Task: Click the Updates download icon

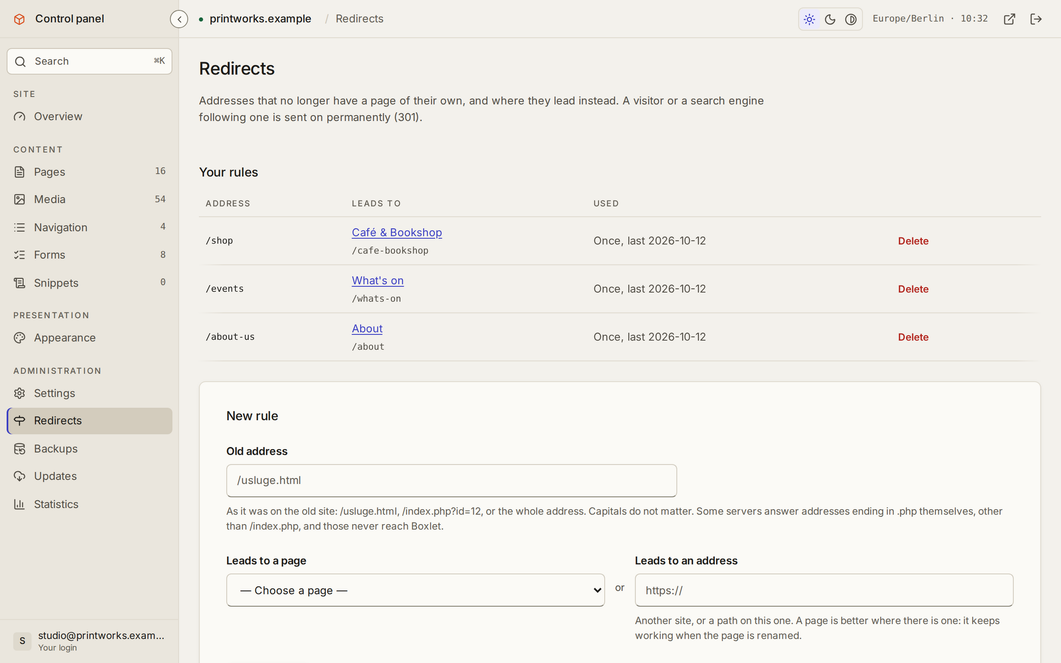Action: coord(19,476)
